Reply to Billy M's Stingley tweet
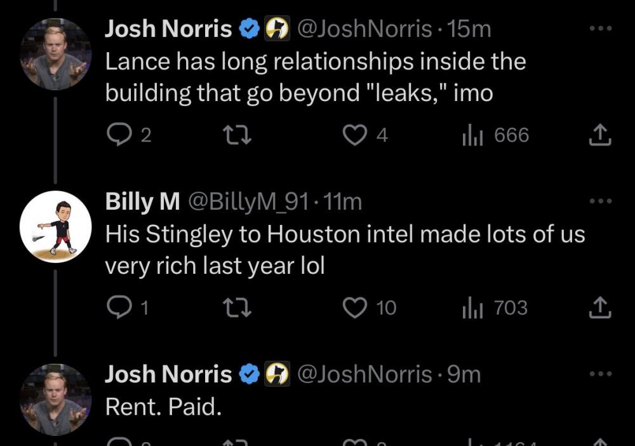Viewport: 635px width, 446px height. [x=116, y=308]
